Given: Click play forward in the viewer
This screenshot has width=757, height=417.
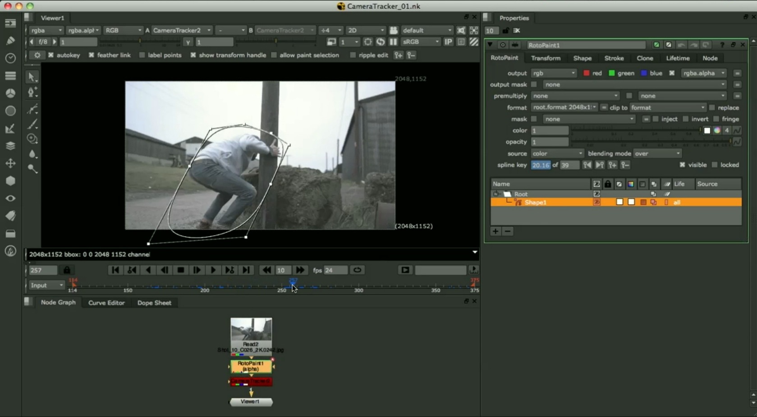Looking at the screenshot, I should 213,270.
